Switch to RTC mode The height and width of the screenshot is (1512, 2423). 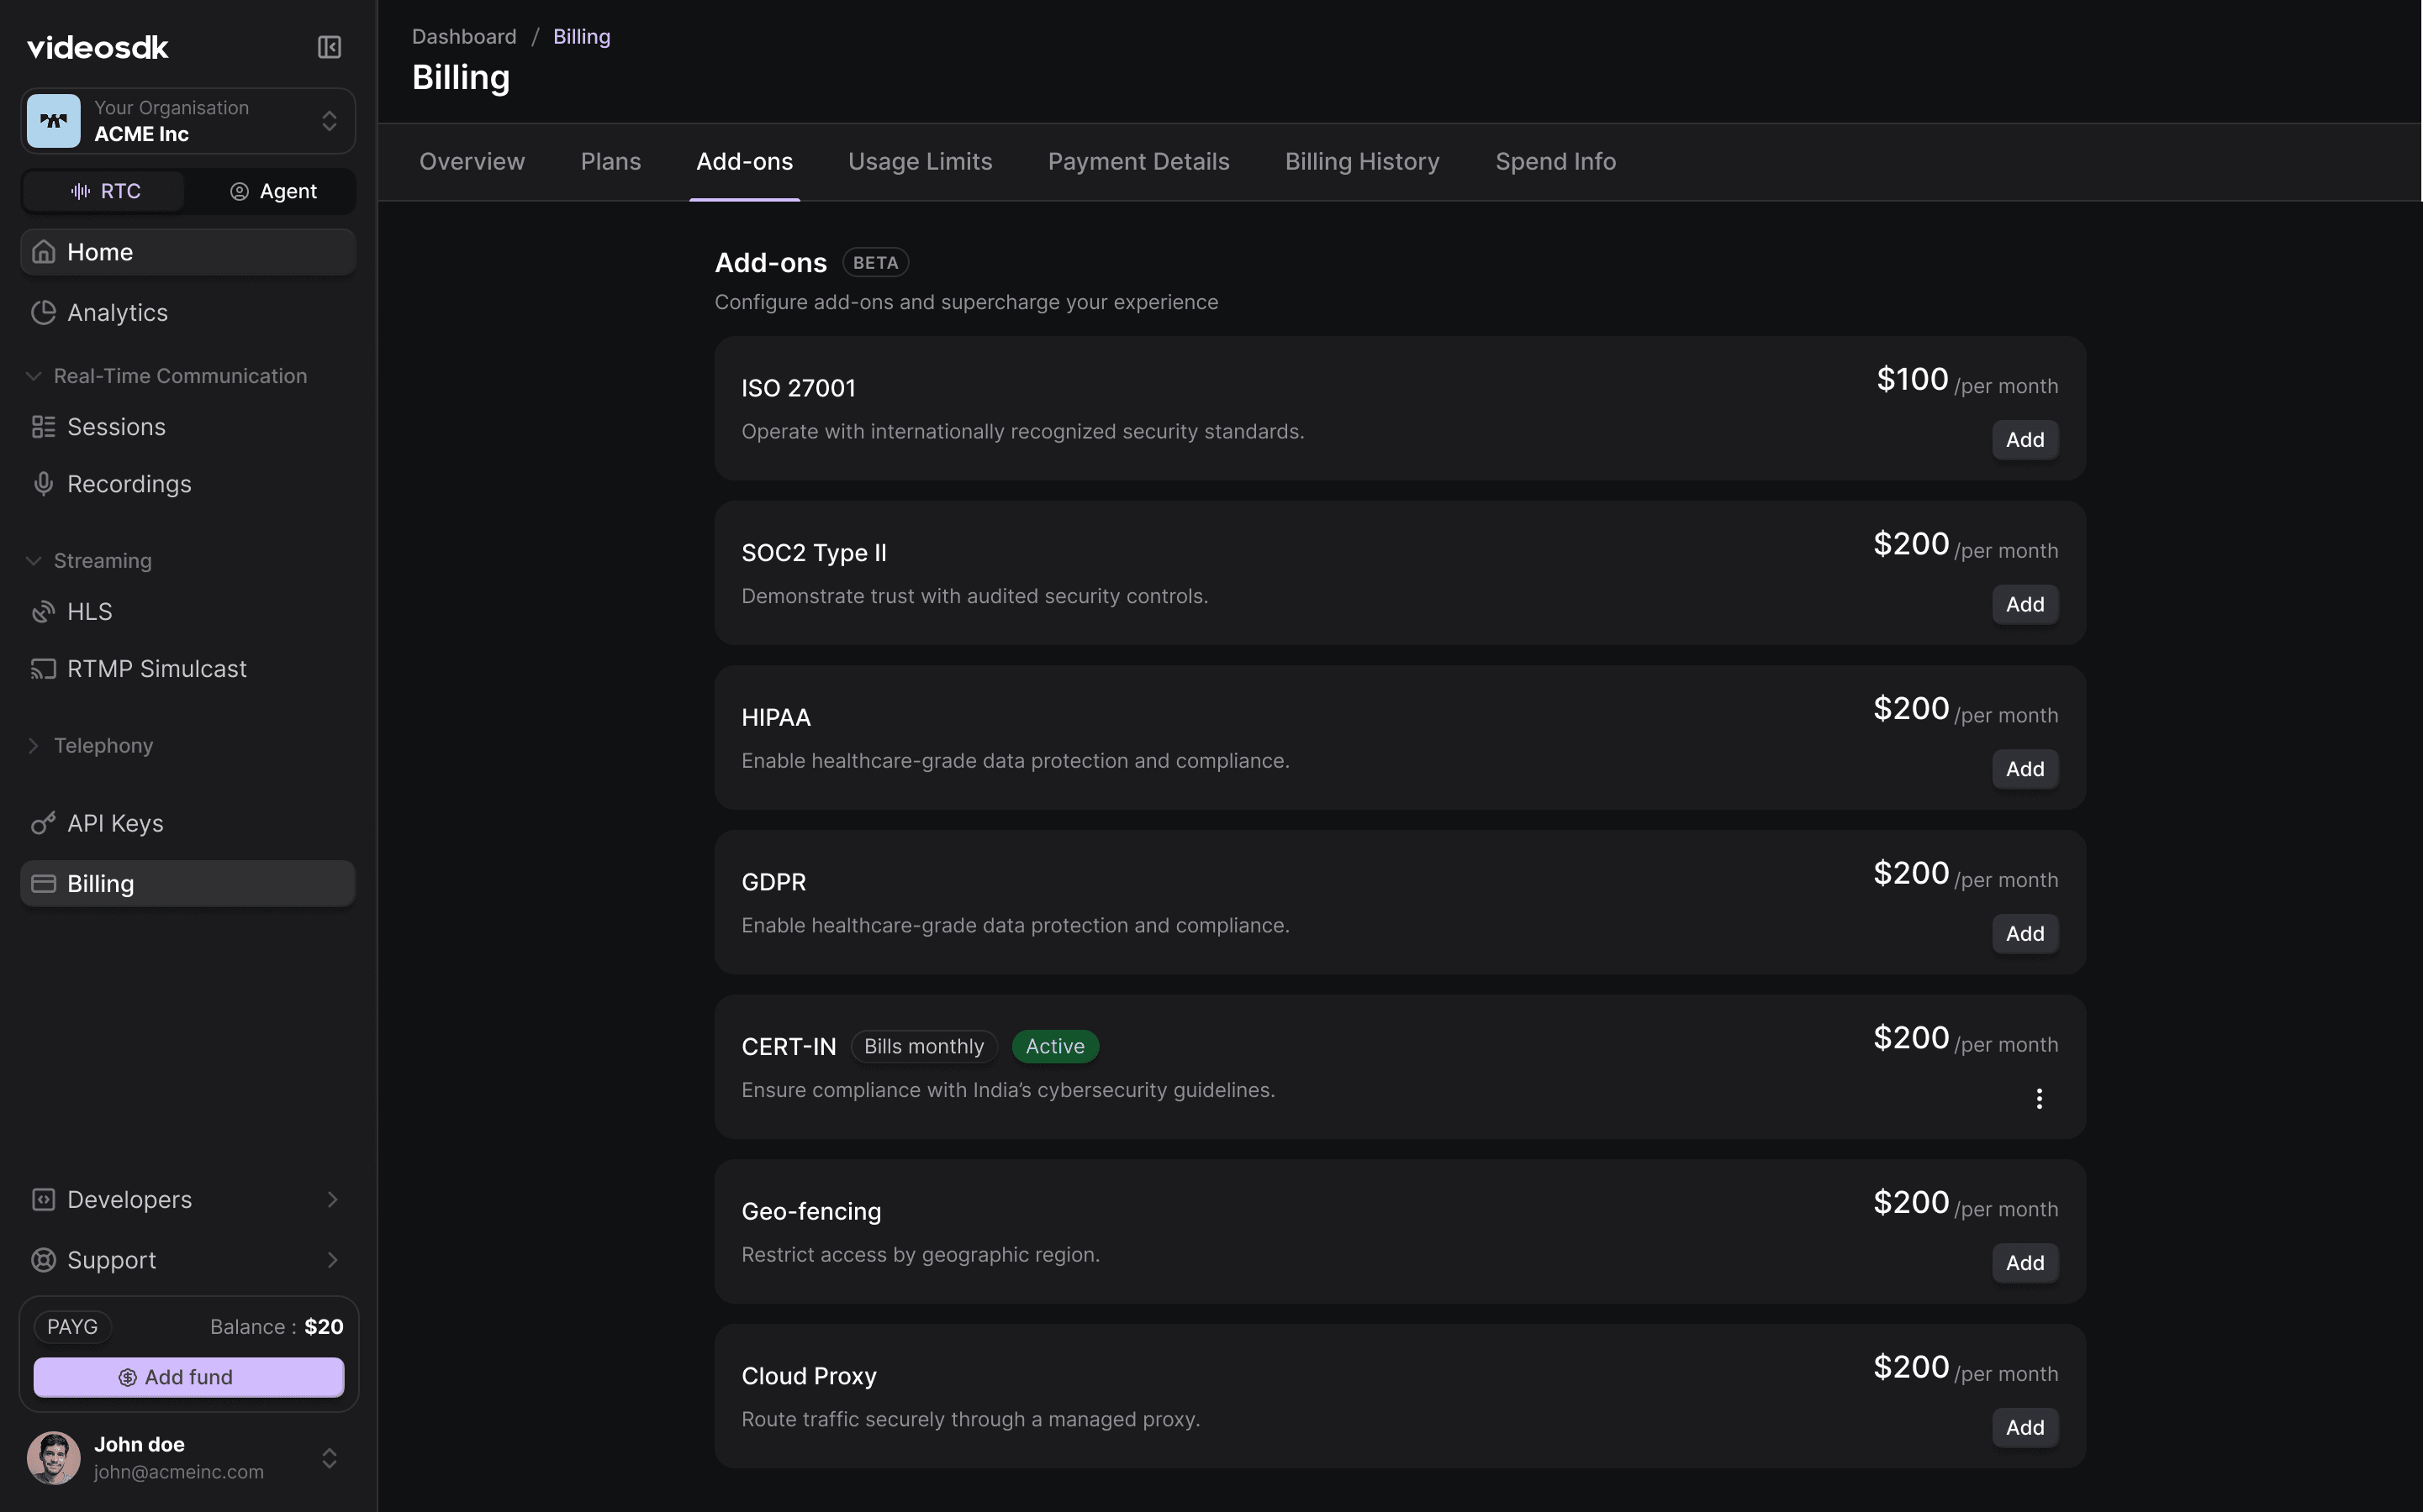103,191
